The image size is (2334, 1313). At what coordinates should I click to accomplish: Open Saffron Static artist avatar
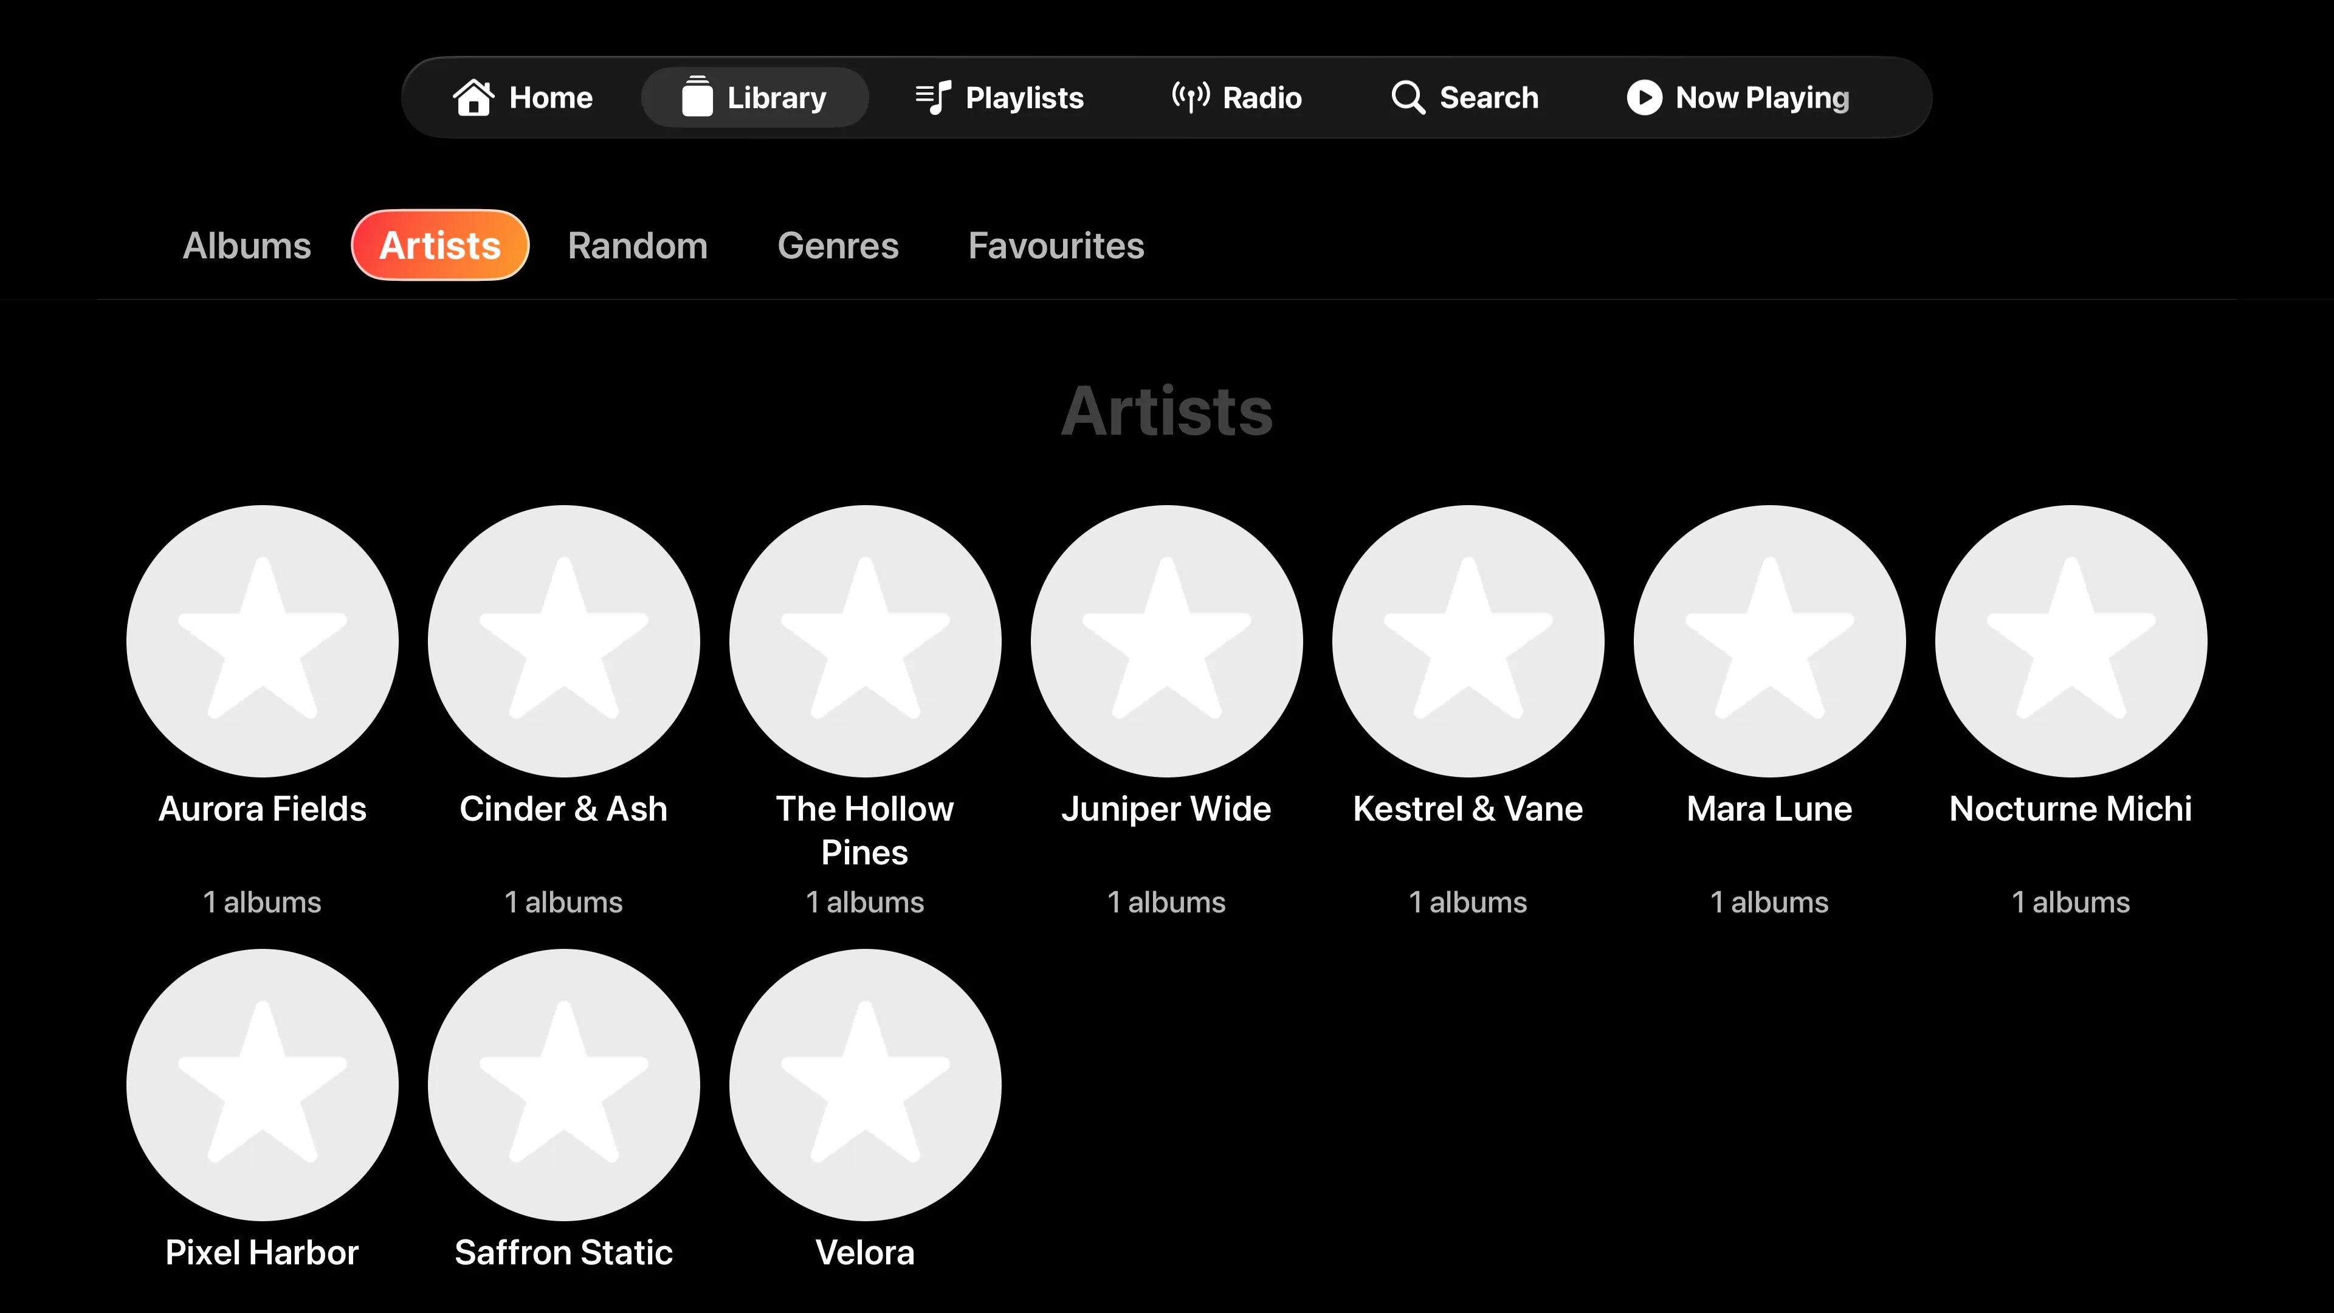tap(563, 1084)
